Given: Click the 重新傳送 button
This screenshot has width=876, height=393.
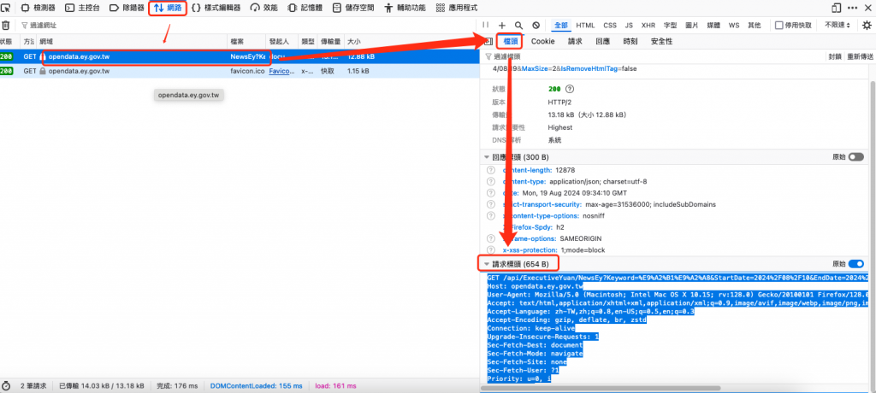Looking at the screenshot, I should pyautogui.click(x=860, y=56).
